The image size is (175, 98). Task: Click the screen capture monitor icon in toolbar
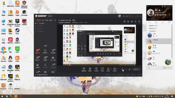click(x=84, y=69)
